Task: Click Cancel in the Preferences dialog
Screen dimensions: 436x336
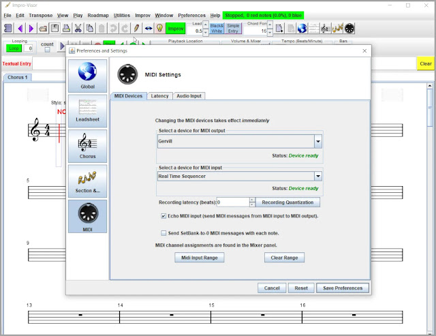Action: [272, 288]
